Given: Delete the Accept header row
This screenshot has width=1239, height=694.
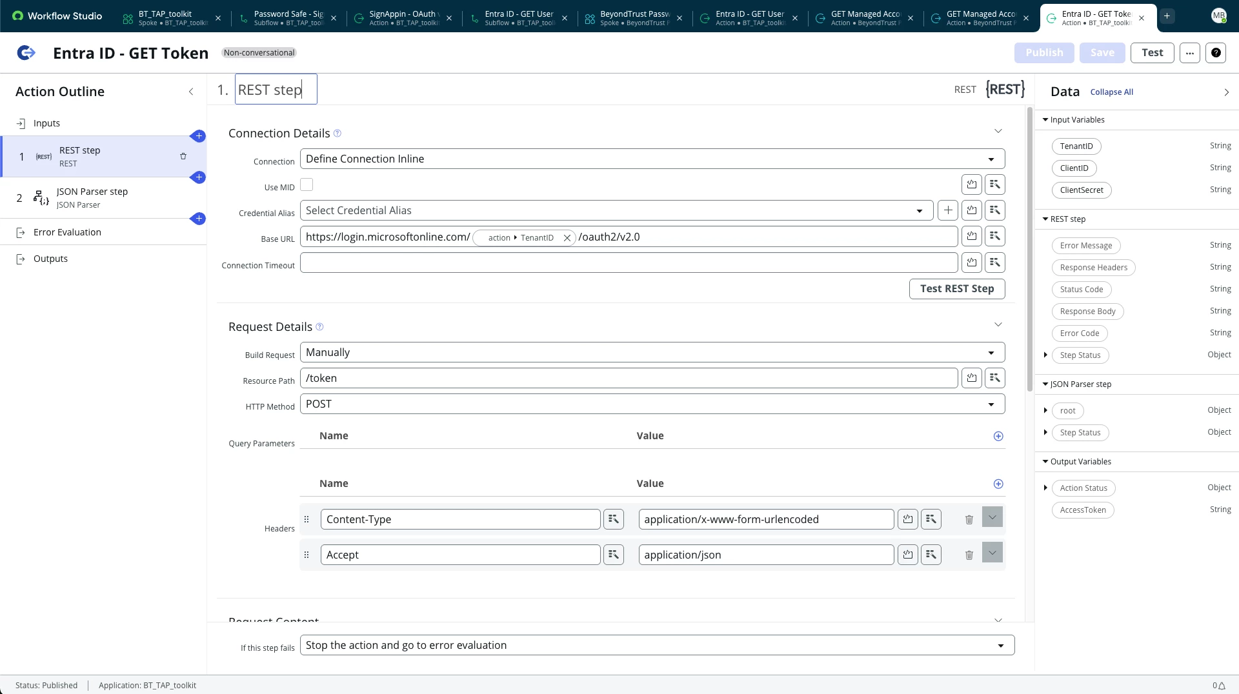Looking at the screenshot, I should [x=969, y=555].
